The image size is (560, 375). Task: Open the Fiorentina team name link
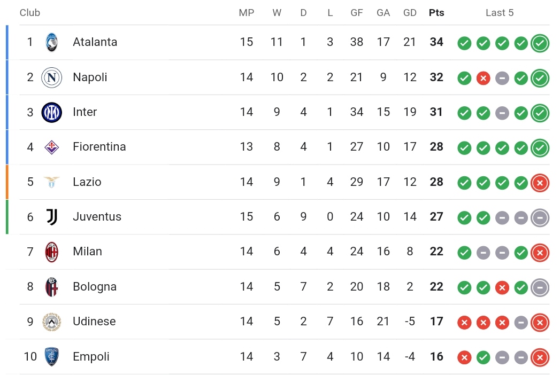99,147
